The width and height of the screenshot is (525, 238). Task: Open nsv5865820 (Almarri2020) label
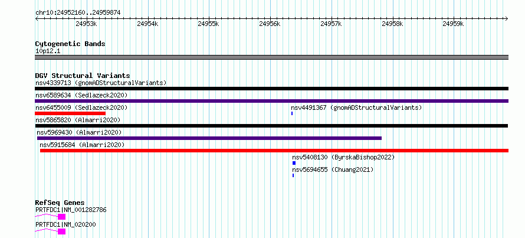(78, 120)
